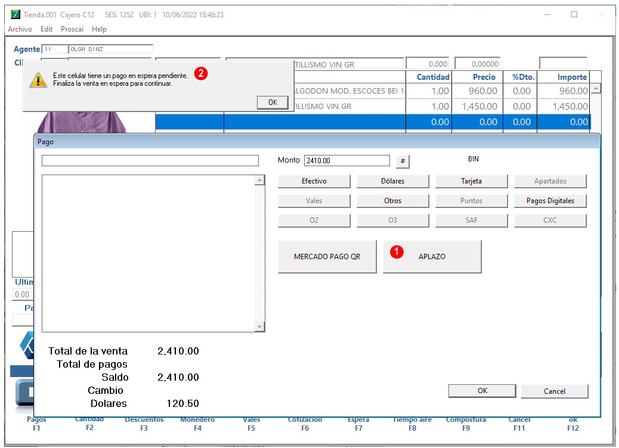Image resolution: width=619 pixels, height=448 pixels.
Task: Click payments list scroll down arrow
Action: pos(260,326)
